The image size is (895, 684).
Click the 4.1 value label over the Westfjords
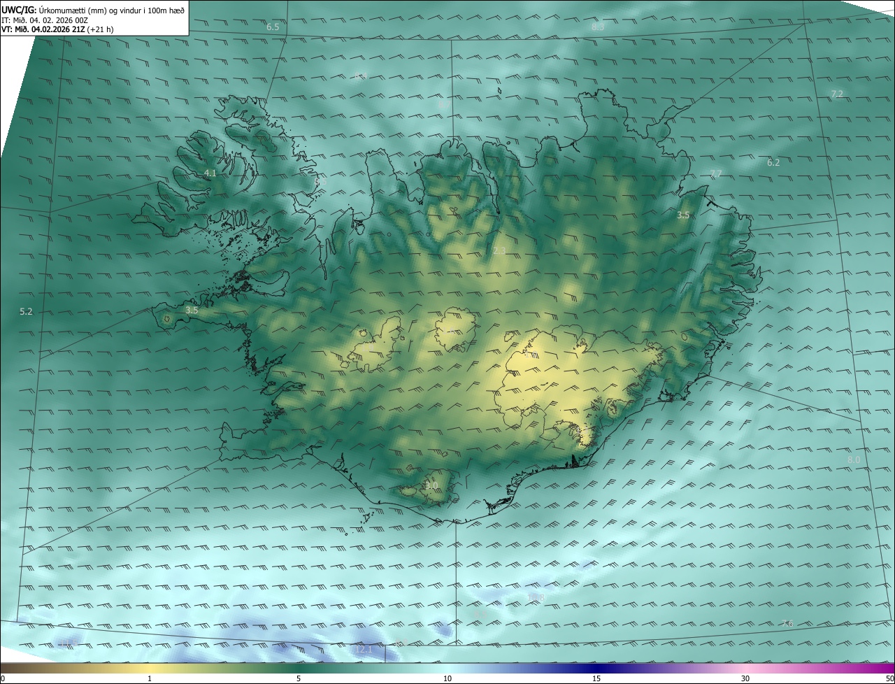click(210, 173)
